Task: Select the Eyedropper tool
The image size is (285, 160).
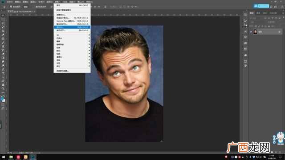Action: click(3, 35)
